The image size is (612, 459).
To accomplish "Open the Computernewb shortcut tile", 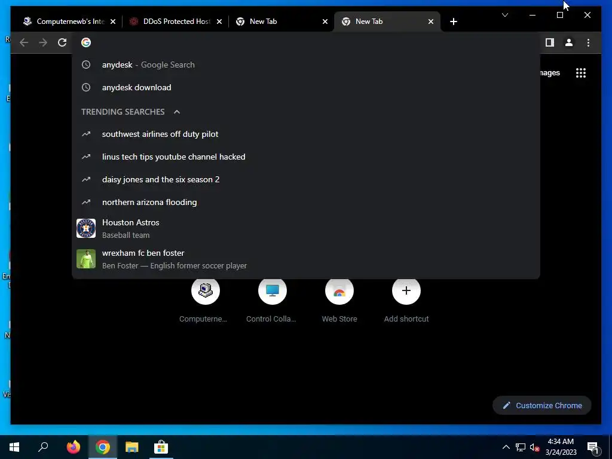I will click(x=206, y=301).
